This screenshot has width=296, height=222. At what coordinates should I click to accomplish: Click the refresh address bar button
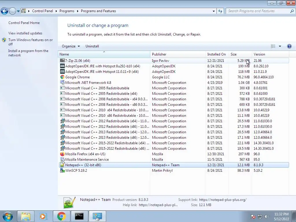220,11
